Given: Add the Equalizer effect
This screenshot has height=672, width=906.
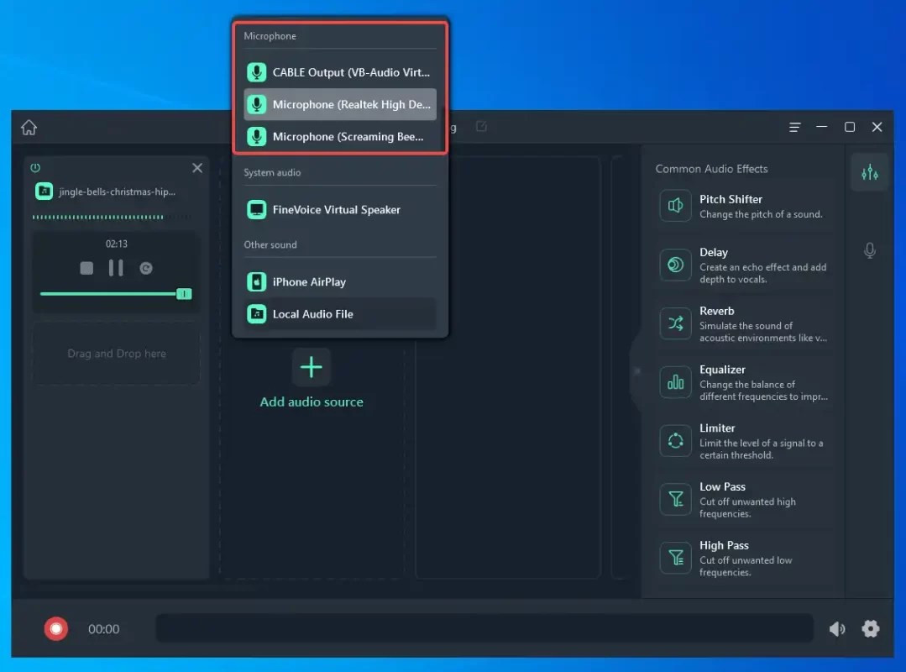Looking at the screenshot, I should tap(744, 382).
